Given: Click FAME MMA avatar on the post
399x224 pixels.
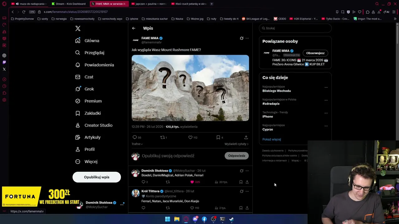Looking at the screenshot, I should pyautogui.click(x=136, y=40).
